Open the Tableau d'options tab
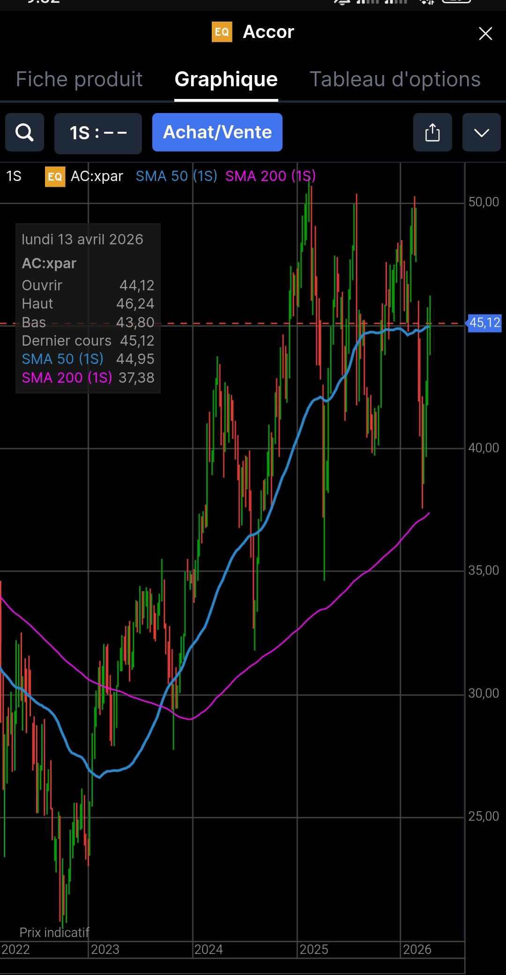506x975 pixels. click(x=395, y=79)
